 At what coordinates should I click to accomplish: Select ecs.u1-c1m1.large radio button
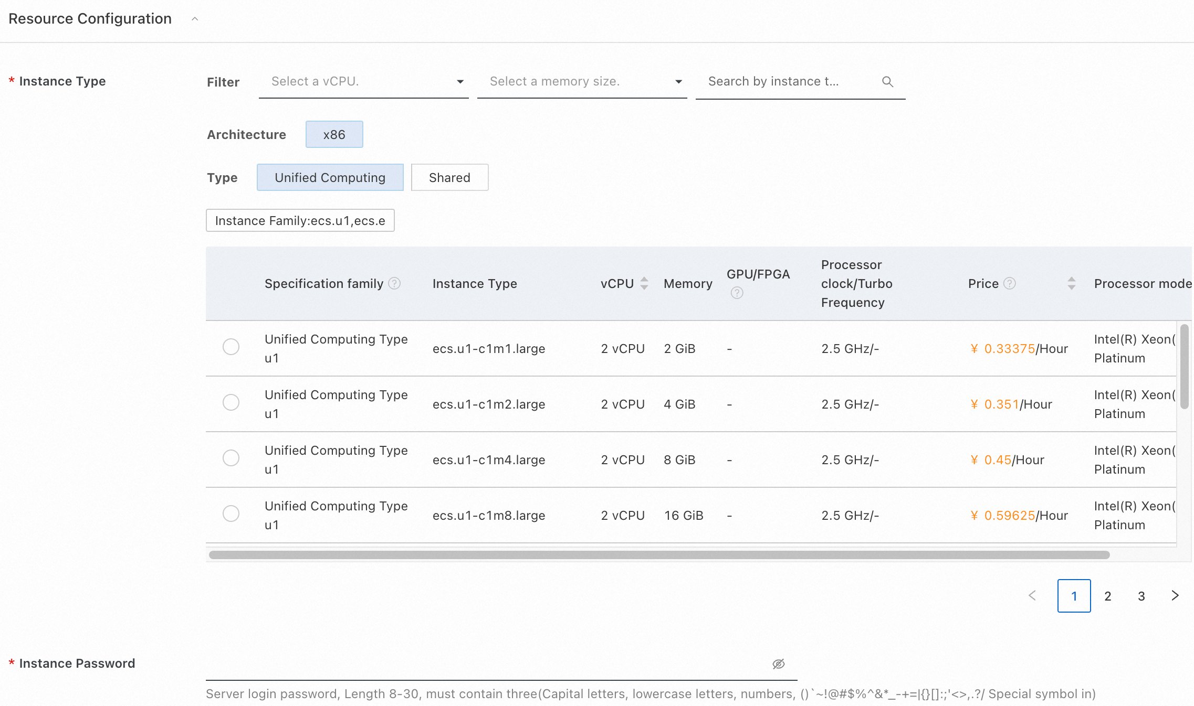[x=231, y=347]
